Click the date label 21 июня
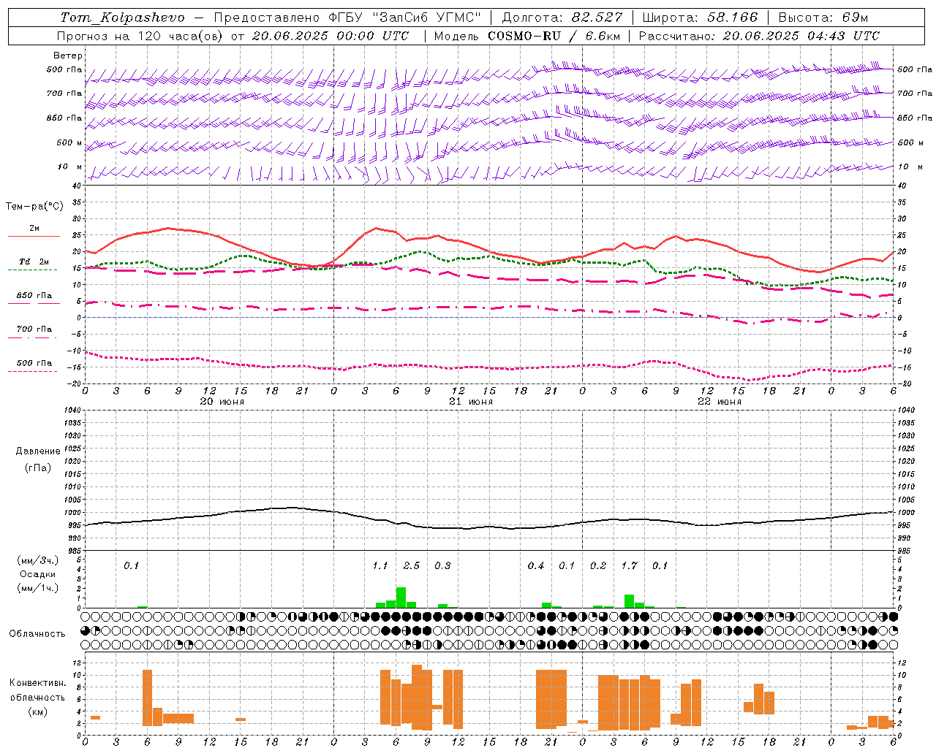936x748 pixels. click(x=471, y=402)
